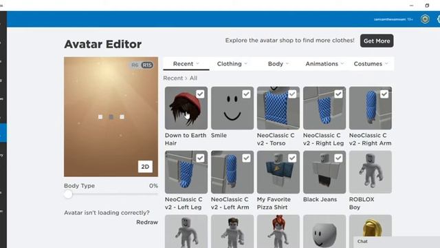440x248 pixels.
Task: Expand the Recent tab dropdown chevron
Action: pyautogui.click(x=197, y=63)
